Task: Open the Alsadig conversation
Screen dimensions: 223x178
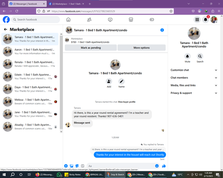Action: coord(30,127)
